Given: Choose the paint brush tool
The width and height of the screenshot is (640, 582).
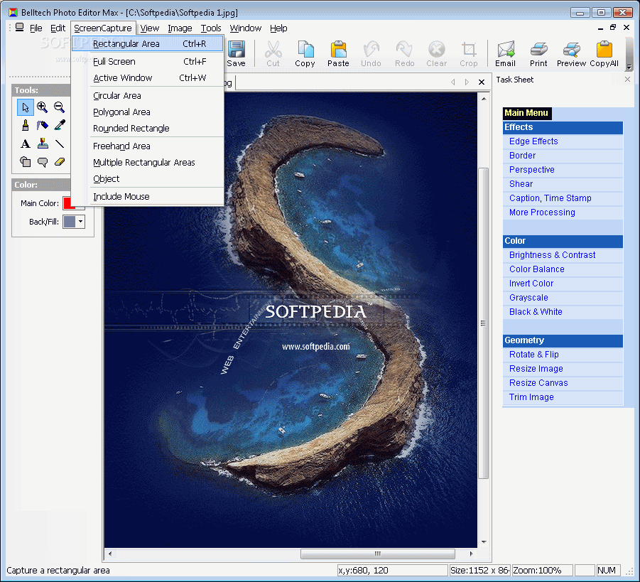Looking at the screenshot, I should tap(26, 125).
